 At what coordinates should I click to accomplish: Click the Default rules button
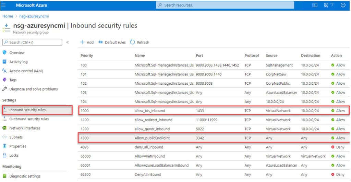point(112,42)
